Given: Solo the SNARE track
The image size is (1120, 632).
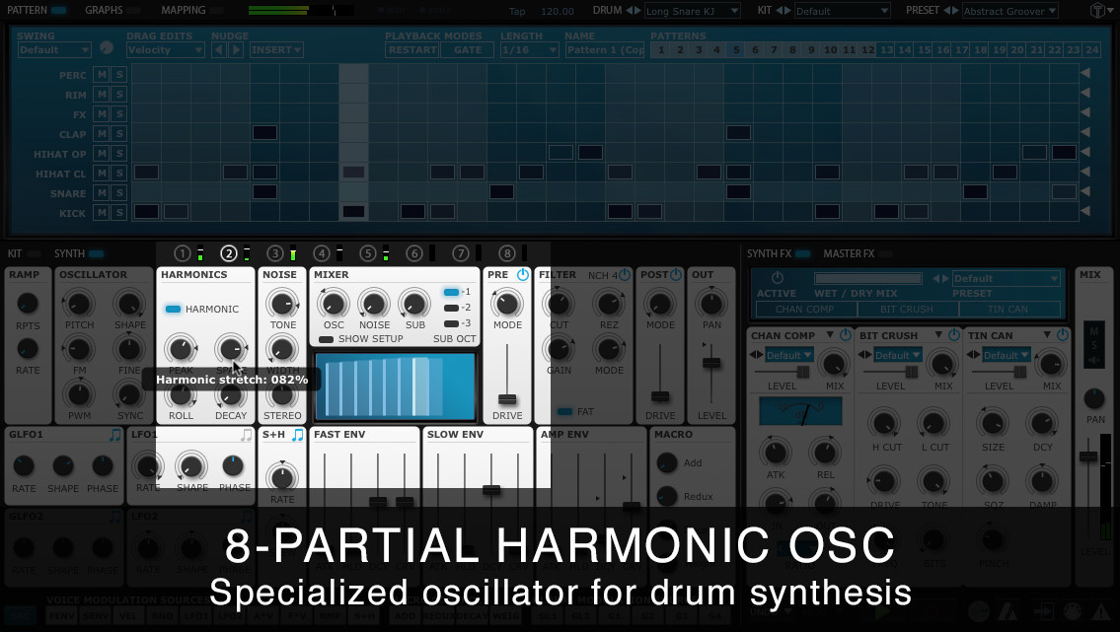Looking at the screenshot, I should [119, 193].
